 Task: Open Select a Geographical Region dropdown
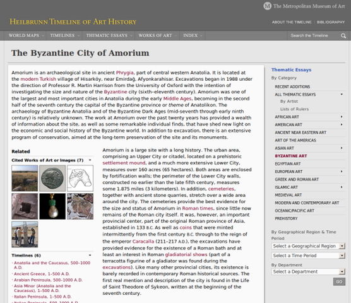pos(308,246)
